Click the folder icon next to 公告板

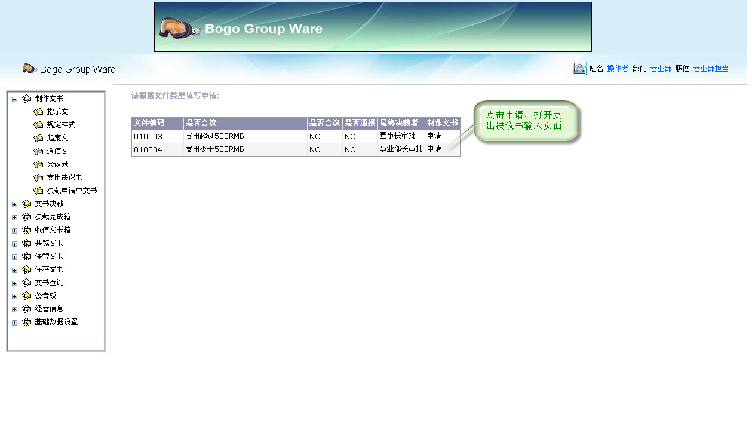26,296
